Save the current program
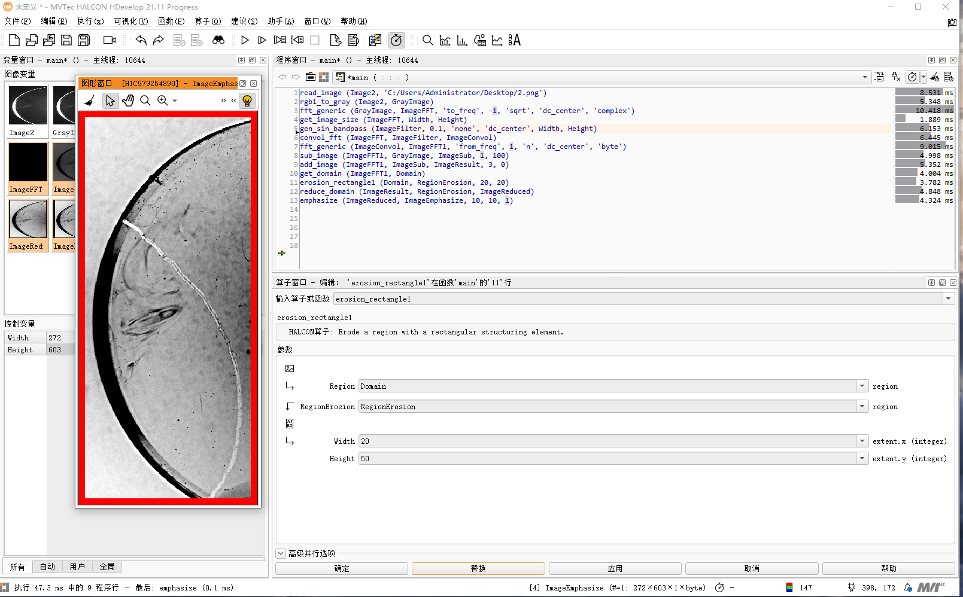Screen dimensions: 963x597 66,40
